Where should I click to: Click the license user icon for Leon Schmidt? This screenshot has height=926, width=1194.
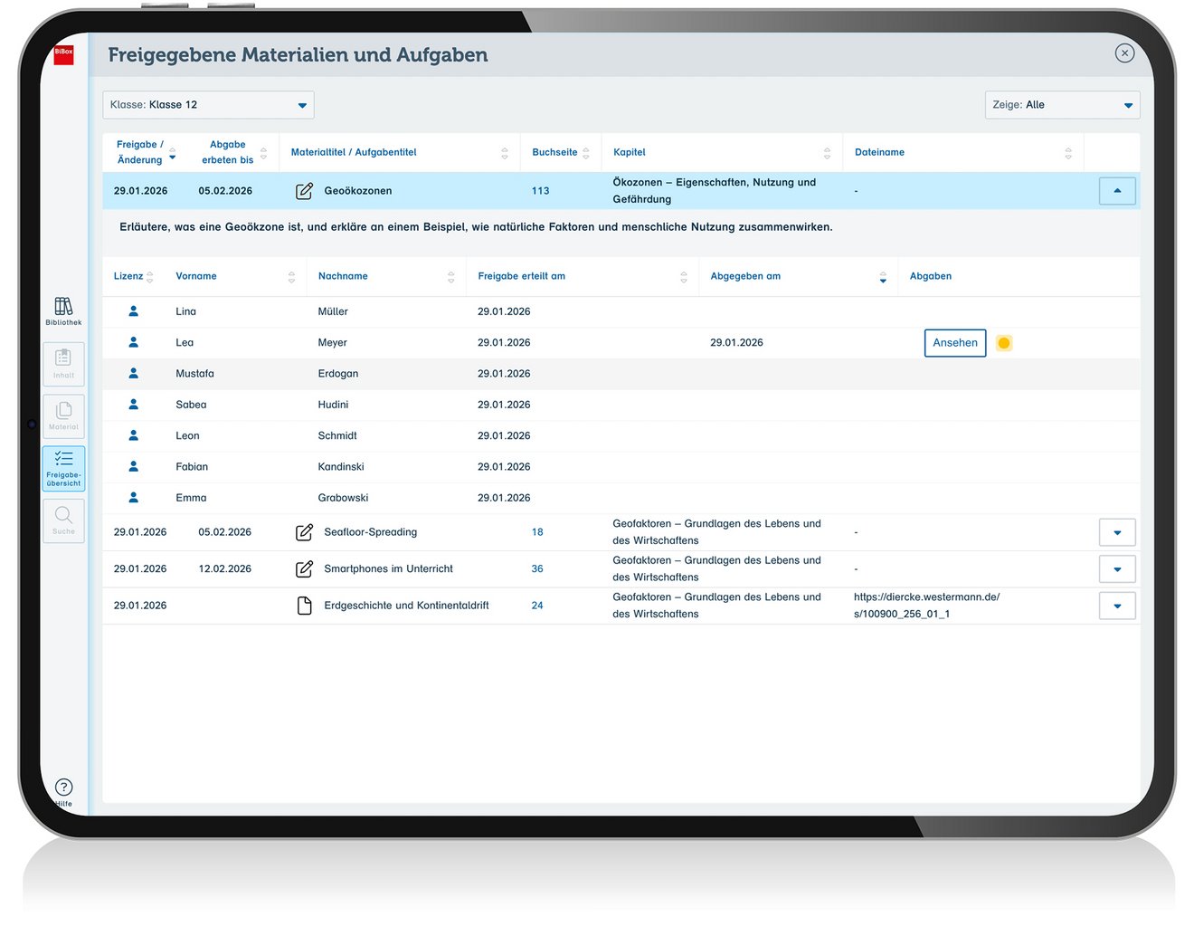click(134, 435)
